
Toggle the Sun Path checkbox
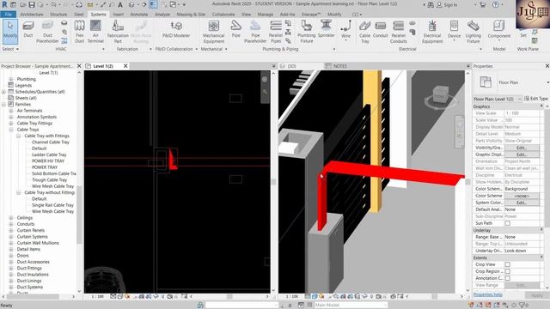pyautogui.click(x=507, y=223)
